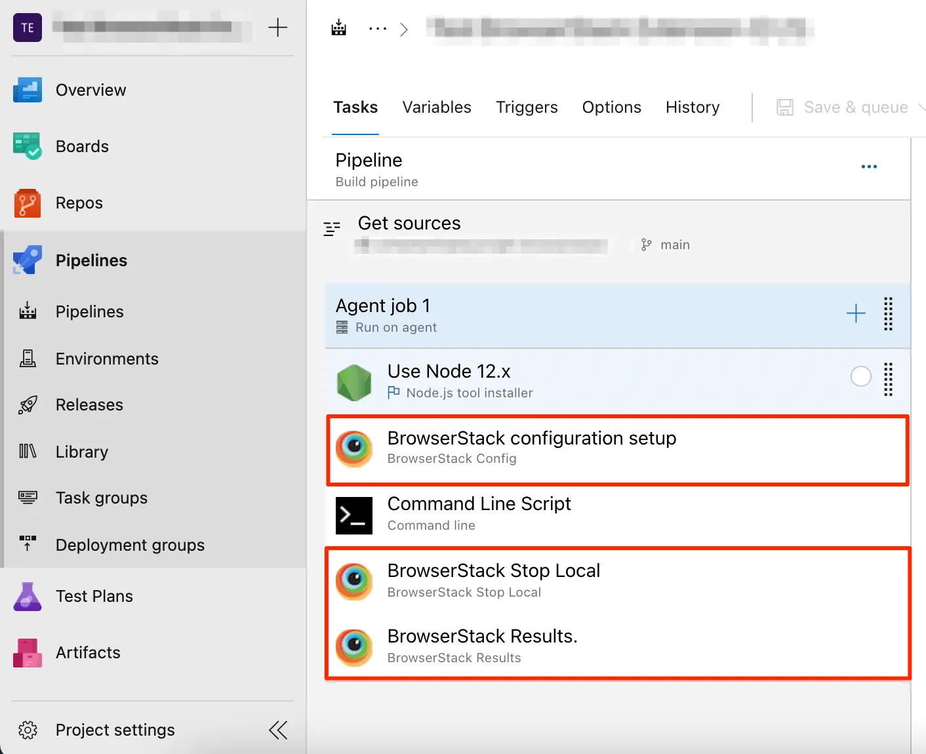Open the Pipeline more options ellipsis
The height and width of the screenshot is (754, 926).
(869, 167)
